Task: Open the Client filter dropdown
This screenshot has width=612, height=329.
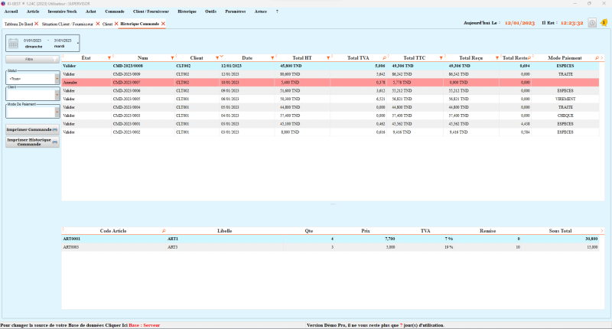Action: [57, 94]
